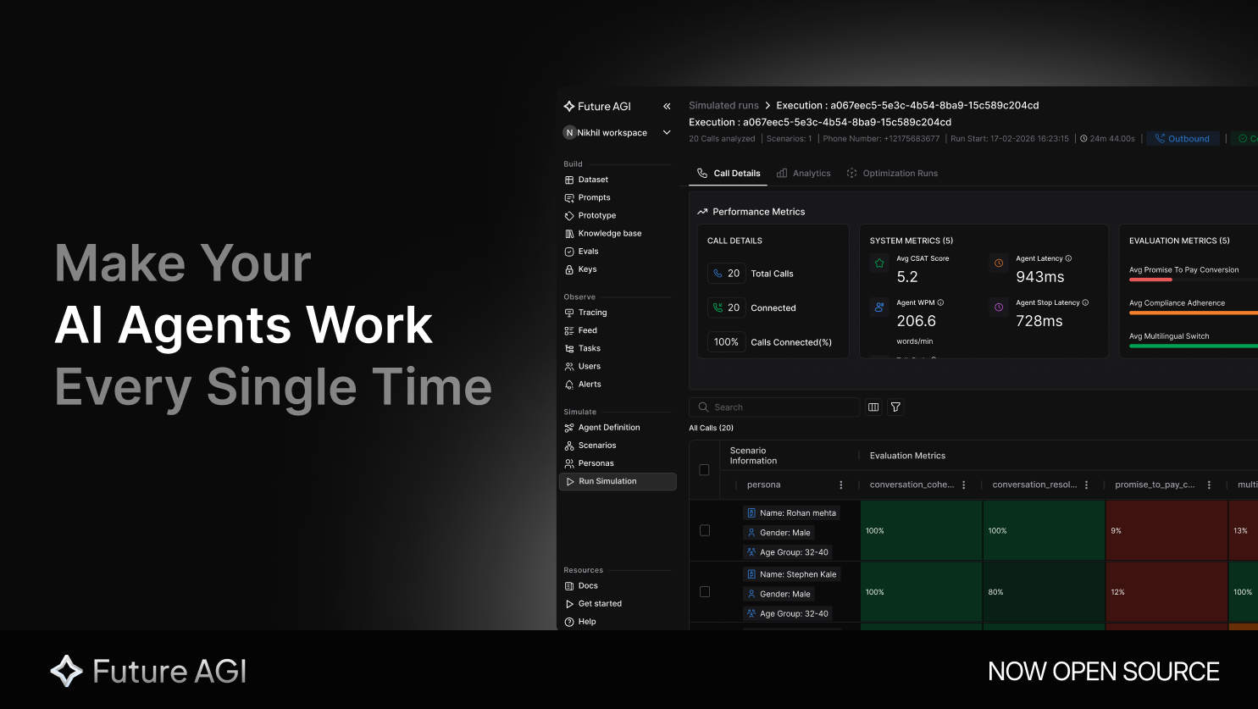Open the Knowledge base section
This screenshot has width=1258, height=709.
point(603,233)
